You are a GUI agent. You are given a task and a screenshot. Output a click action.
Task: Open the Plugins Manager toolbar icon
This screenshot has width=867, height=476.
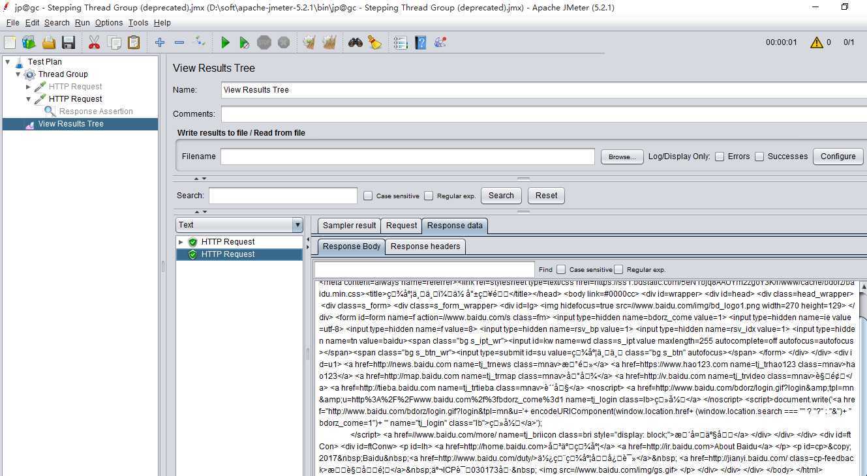pos(440,42)
